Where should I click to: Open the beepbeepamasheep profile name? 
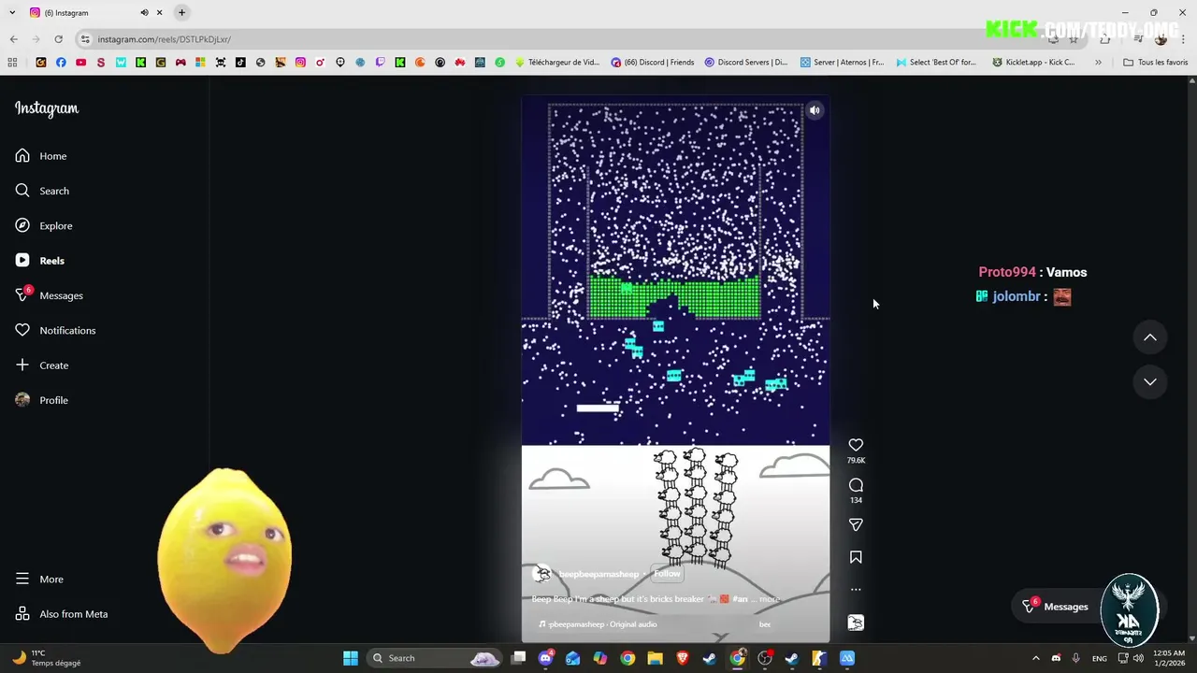(x=598, y=574)
